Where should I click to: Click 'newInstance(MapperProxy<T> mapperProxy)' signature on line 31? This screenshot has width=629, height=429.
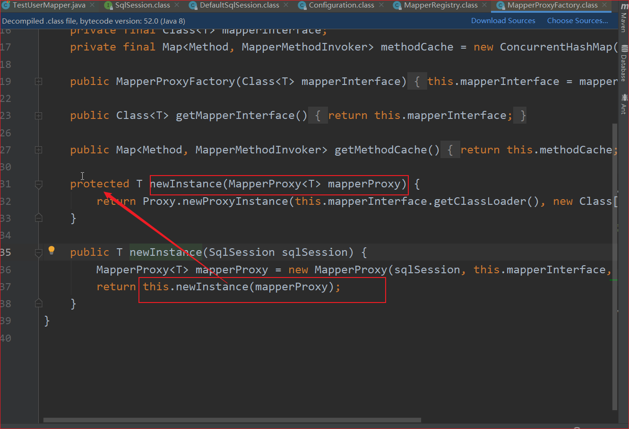tap(278, 184)
